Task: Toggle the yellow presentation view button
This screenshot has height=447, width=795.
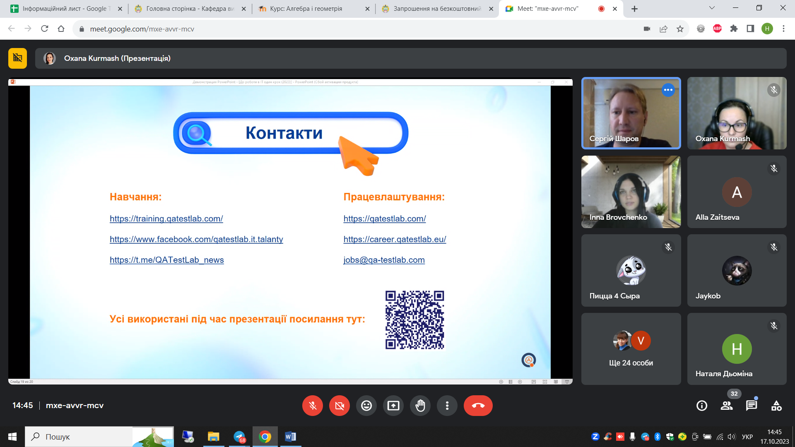Action: coord(17,58)
